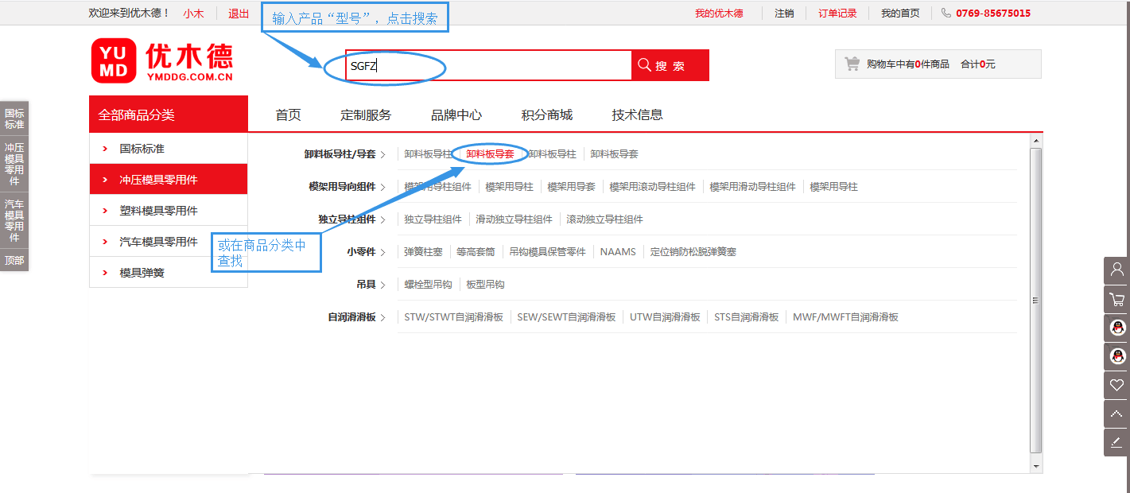The width and height of the screenshot is (1130, 493).
Task: Open the header shopping cart summary box
Action: [938, 64]
